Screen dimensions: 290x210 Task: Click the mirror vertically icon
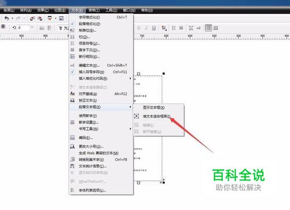49,28
